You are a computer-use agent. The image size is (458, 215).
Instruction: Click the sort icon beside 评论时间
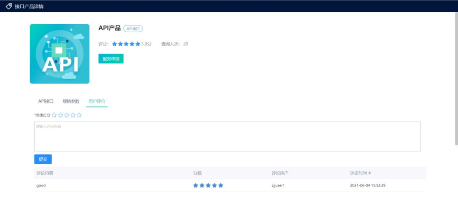[369, 173]
